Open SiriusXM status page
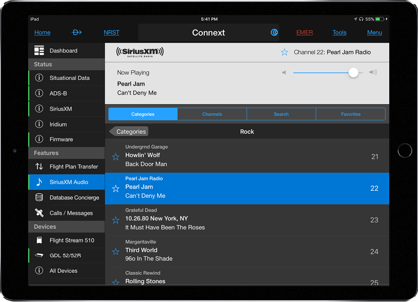 66,109
